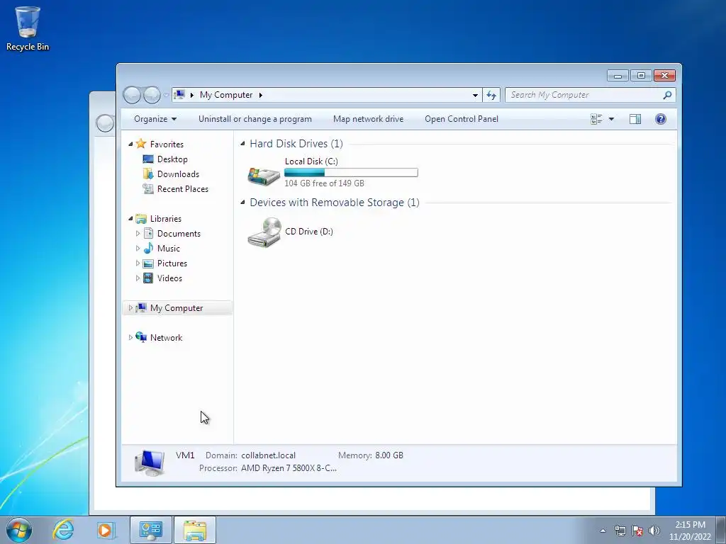The image size is (726, 544).
Task: Click Map network drive
Action: (x=368, y=119)
